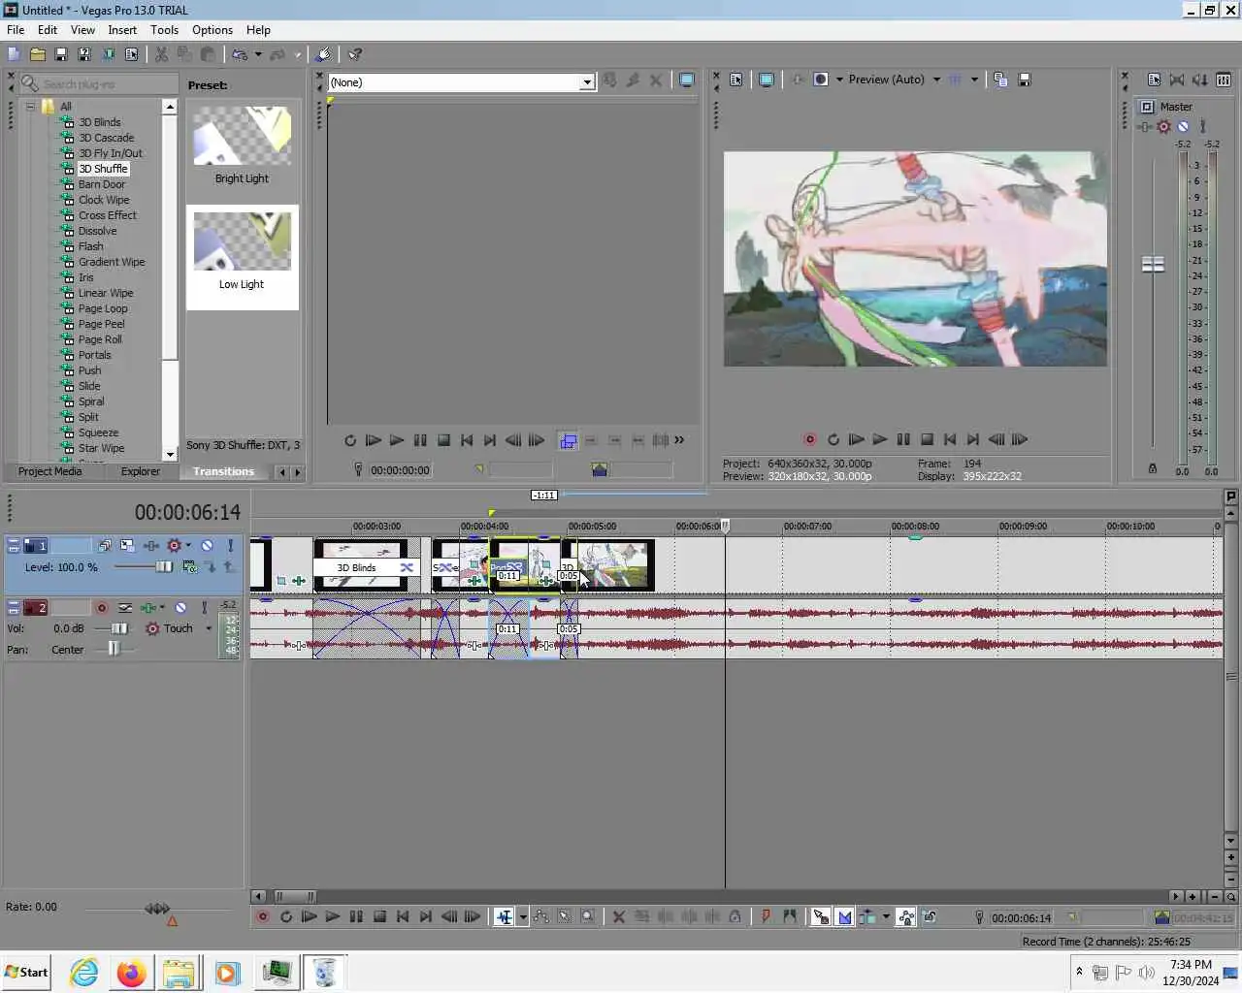Stop timeline playback

click(x=379, y=916)
